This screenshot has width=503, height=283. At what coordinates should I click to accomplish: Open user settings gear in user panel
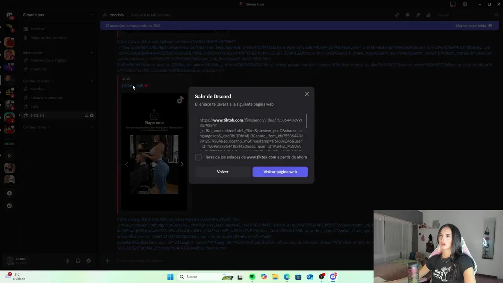point(88,261)
